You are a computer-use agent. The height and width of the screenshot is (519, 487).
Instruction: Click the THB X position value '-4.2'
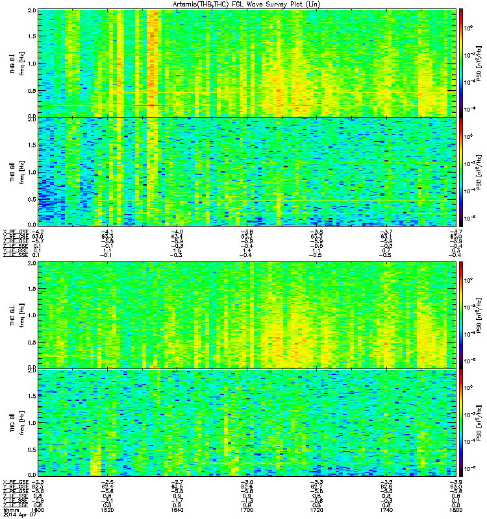38,232
